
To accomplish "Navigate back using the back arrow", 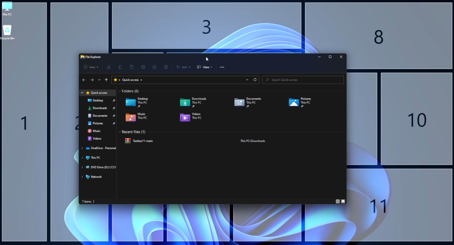I will [x=84, y=80].
